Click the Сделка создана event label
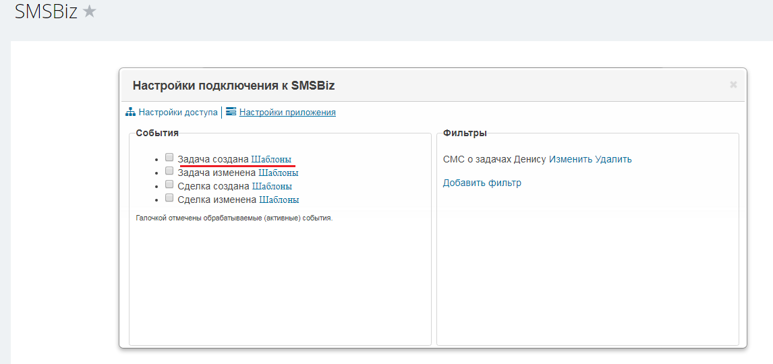This screenshot has width=773, height=364. 213,186
